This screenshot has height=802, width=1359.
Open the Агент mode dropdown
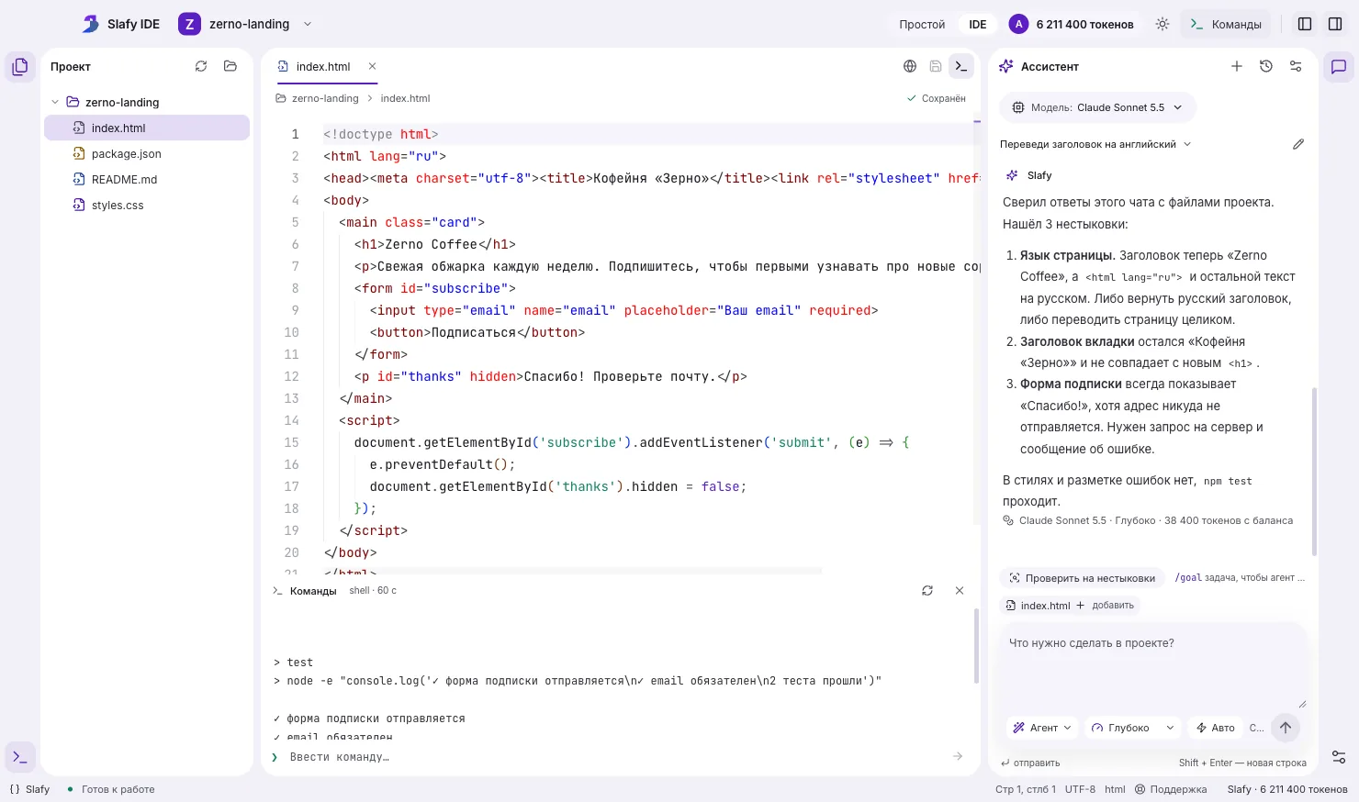pos(1042,728)
